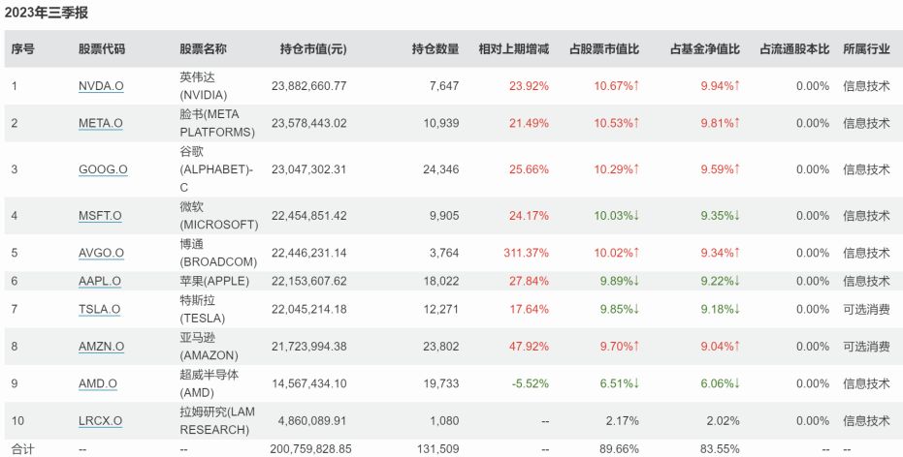Click the 10.03%↓ stock value ratio

pos(617,216)
